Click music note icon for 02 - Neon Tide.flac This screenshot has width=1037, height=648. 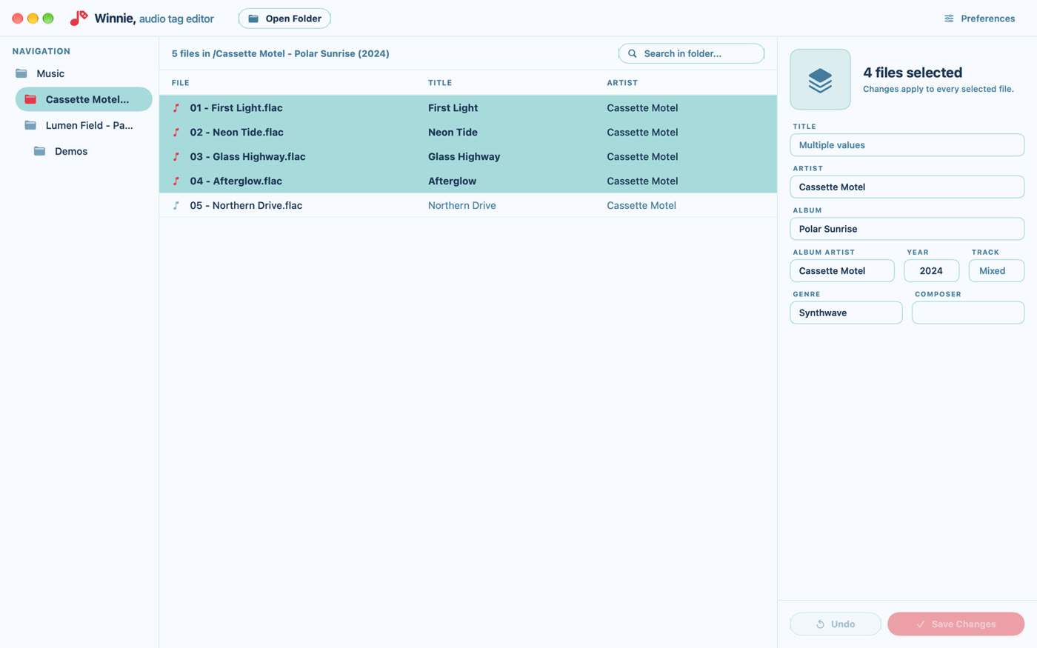coord(176,133)
